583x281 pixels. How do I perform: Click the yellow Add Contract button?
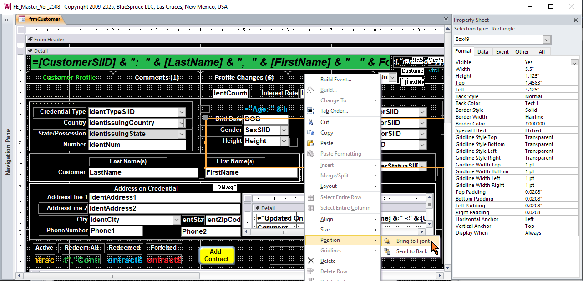tap(217, 255)
